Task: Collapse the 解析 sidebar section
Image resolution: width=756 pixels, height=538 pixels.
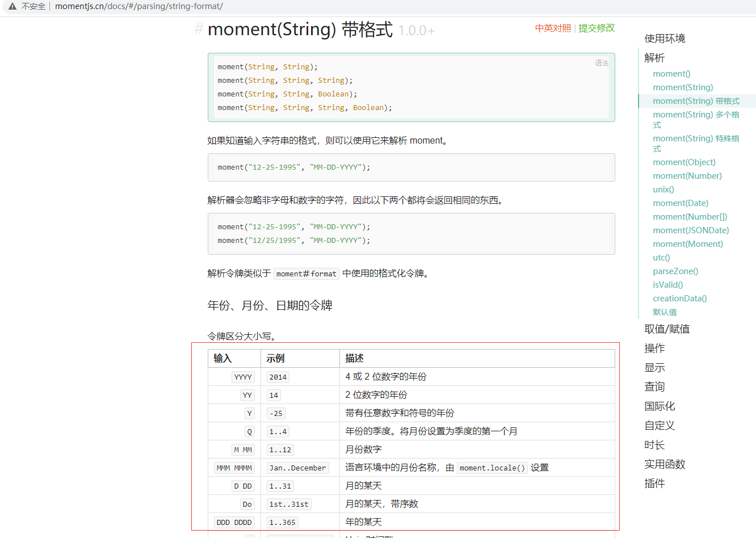Action: tap(654, 58)
